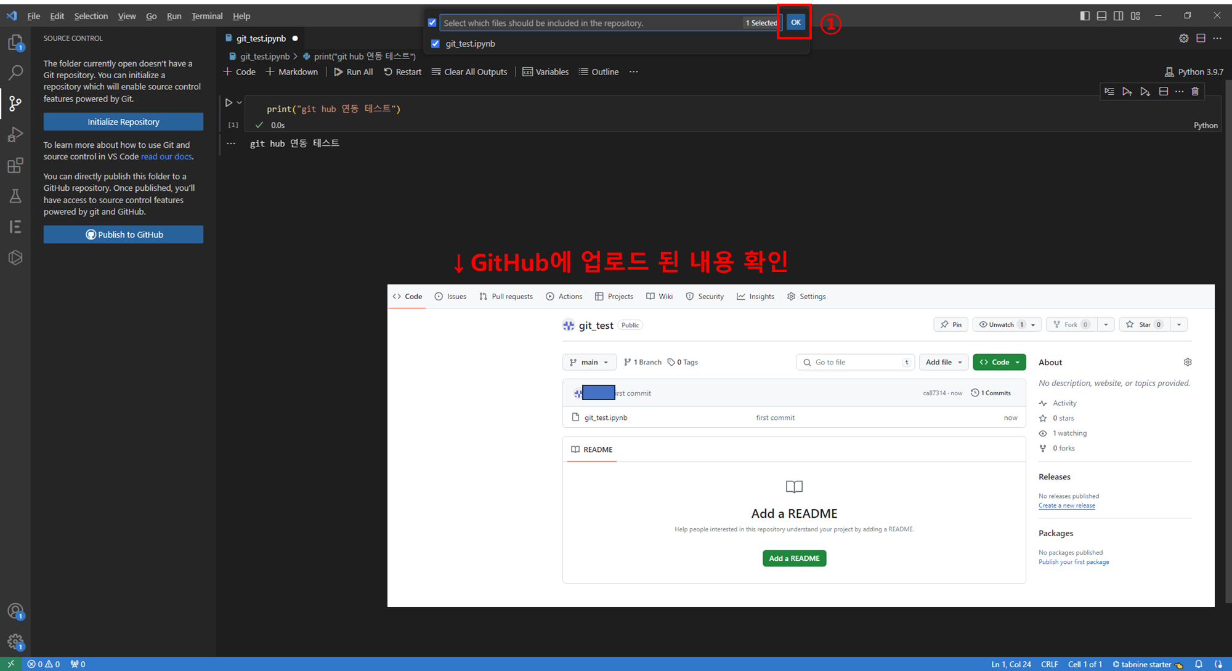
Task: Run the cell with play icon
Action: tap(229, 103)
